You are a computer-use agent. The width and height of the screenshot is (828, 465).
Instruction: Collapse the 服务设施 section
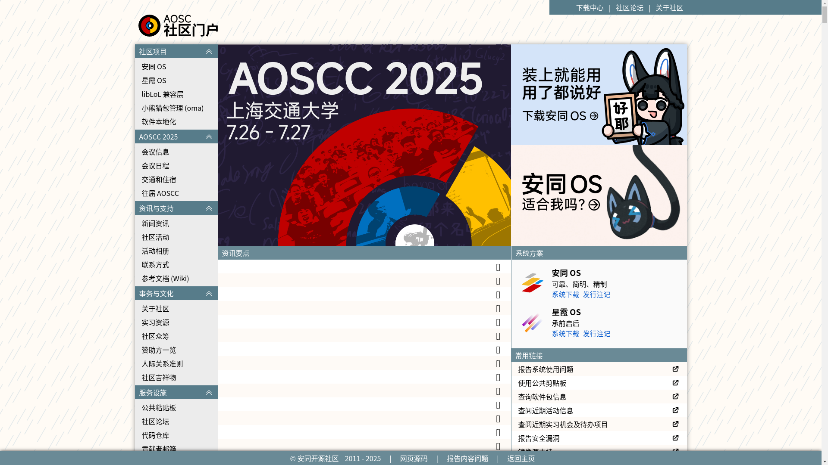click(209, 393)
